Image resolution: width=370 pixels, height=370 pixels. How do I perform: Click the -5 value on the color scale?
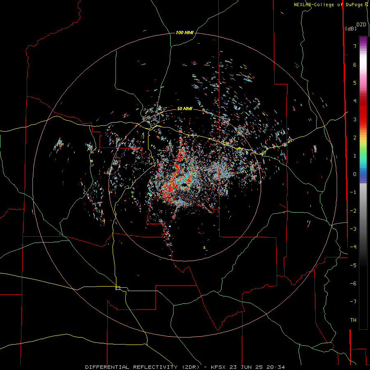353,266
